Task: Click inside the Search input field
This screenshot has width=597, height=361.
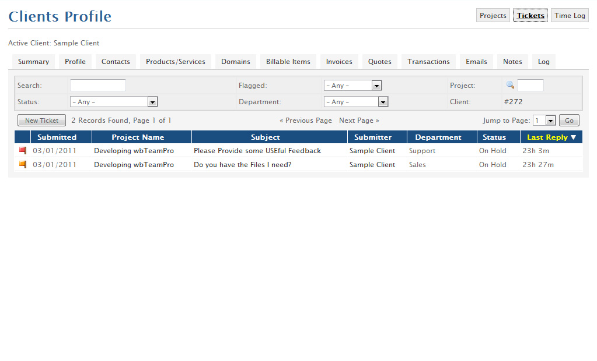Action: (97, 84)
